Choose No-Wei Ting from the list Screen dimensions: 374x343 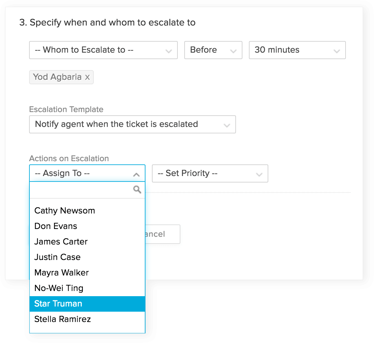coord(59,288)
